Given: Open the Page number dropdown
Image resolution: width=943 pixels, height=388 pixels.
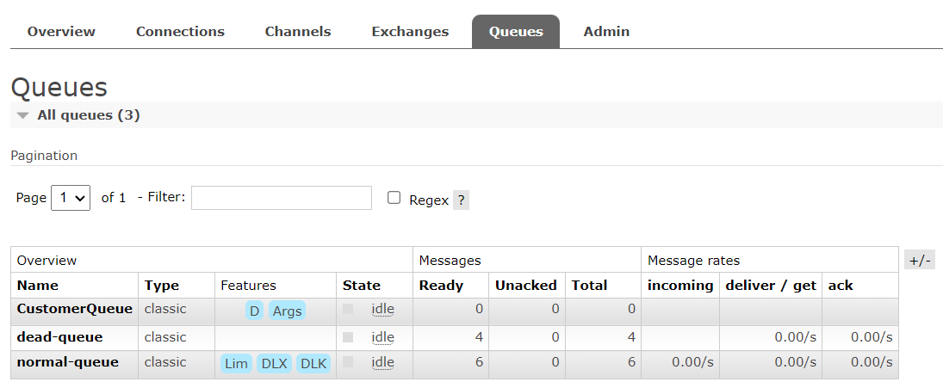Looking at the screenshot, I should tap(71, 198).
